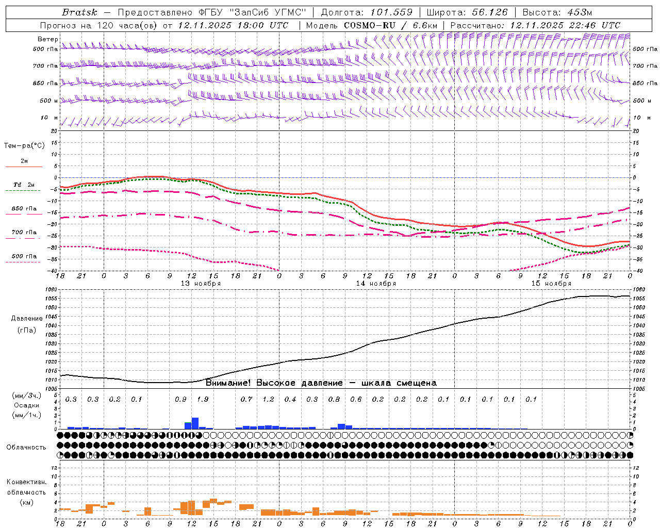Click the "(мм/3ч.)" precipitation unit label
Screen dimensions: 660x528
coord(27,395)
